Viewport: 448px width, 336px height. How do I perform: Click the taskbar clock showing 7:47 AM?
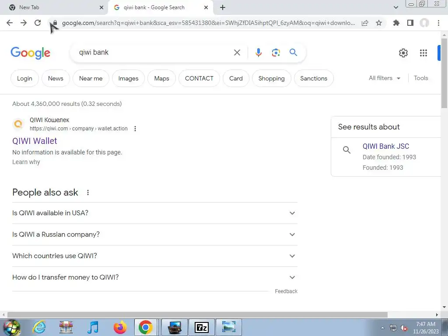(426, 328)
